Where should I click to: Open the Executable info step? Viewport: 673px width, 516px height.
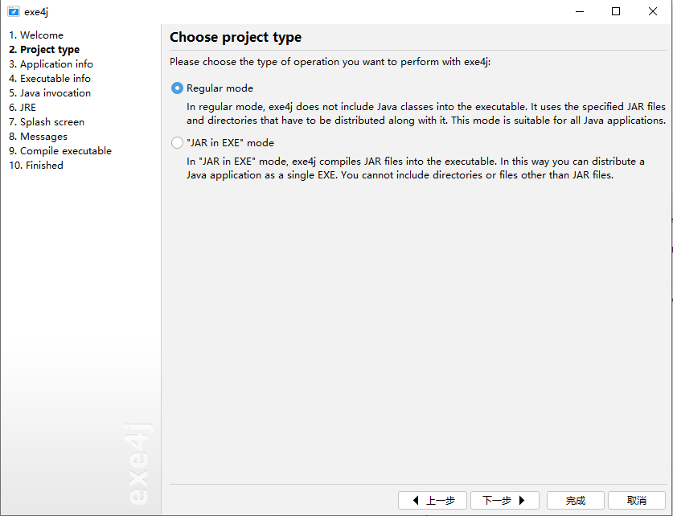pos(50,79)
